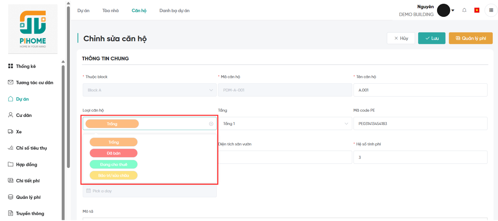Click the Hủy cancel button

pos(401,38)
